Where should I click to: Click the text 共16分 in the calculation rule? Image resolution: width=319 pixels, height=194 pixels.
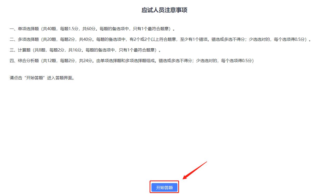(x=75, y=50)
